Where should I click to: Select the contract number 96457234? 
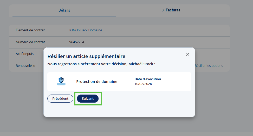click(77, 42)
